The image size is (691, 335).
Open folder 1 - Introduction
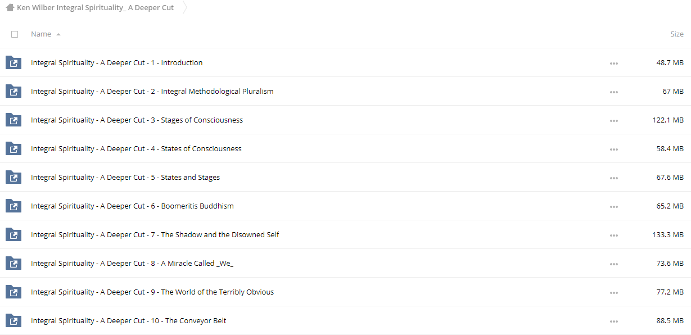117,63
